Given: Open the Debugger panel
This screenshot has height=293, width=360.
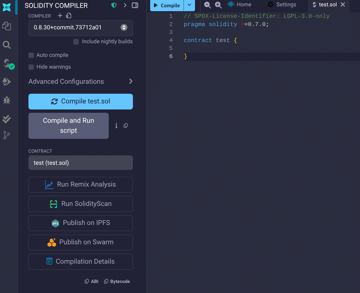Looking at the screenshot, I should click(7, 100).
